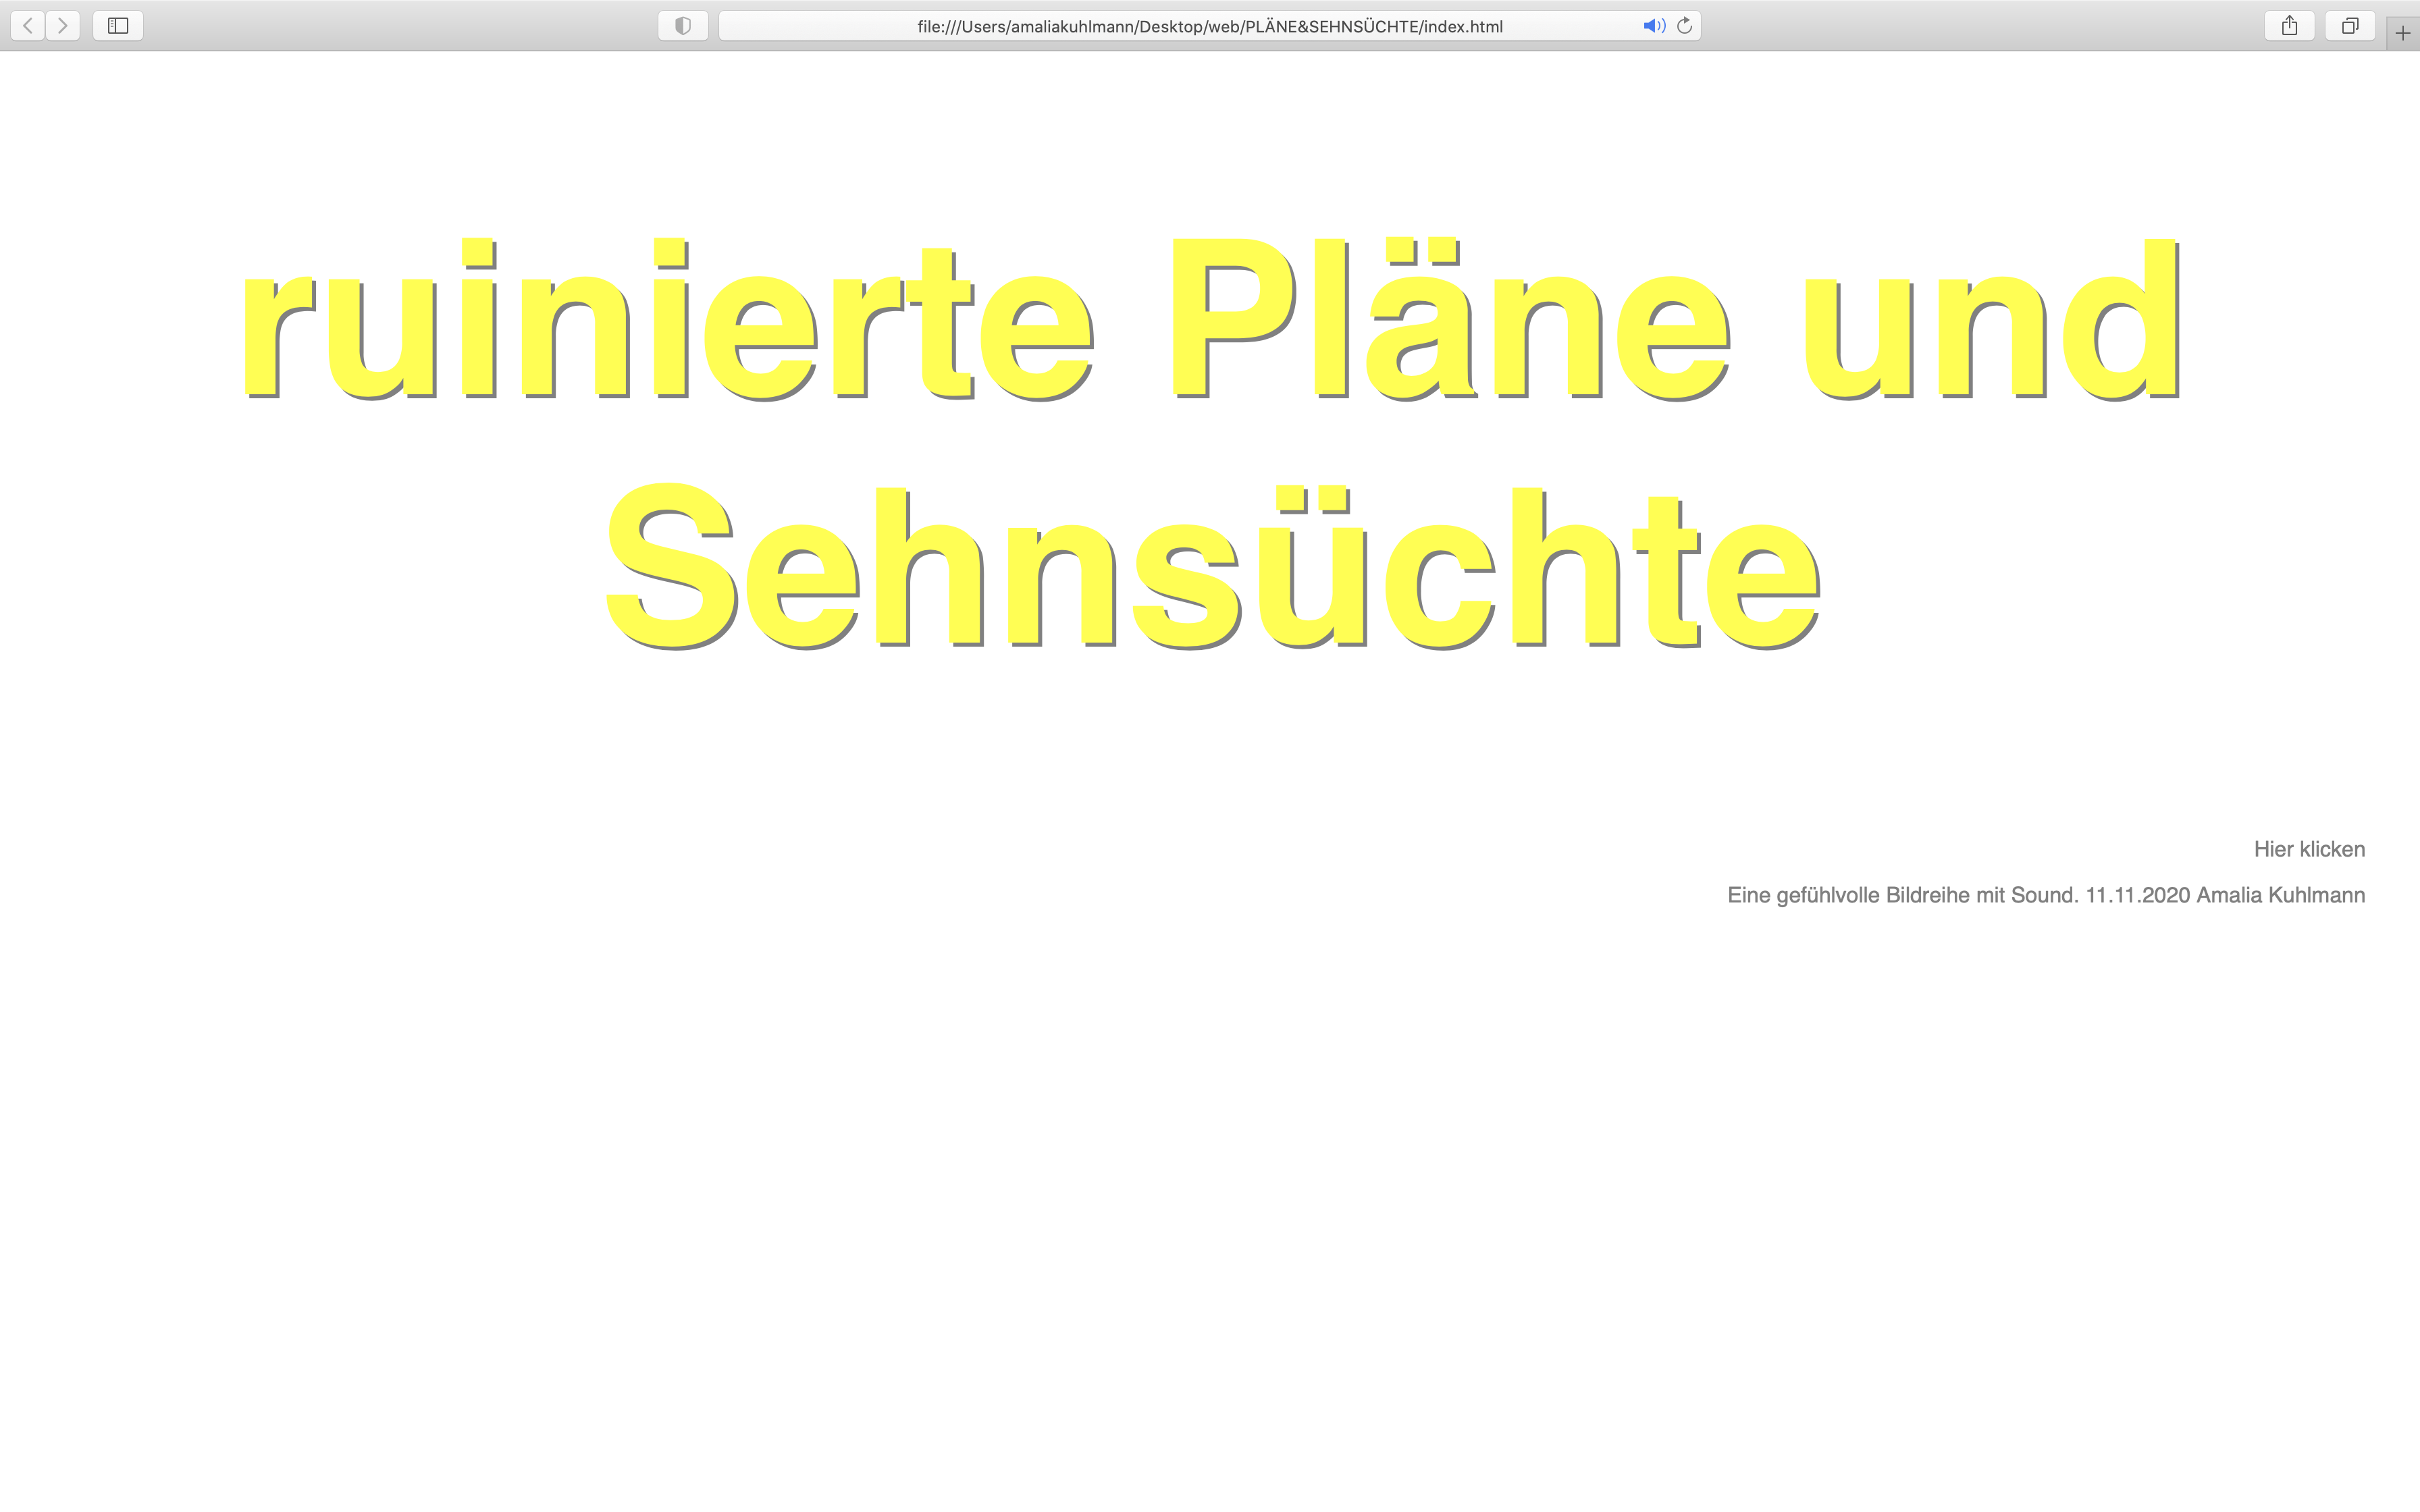
Task: Reload the page with the refresh icon
Action: [x=1685, y=26]
